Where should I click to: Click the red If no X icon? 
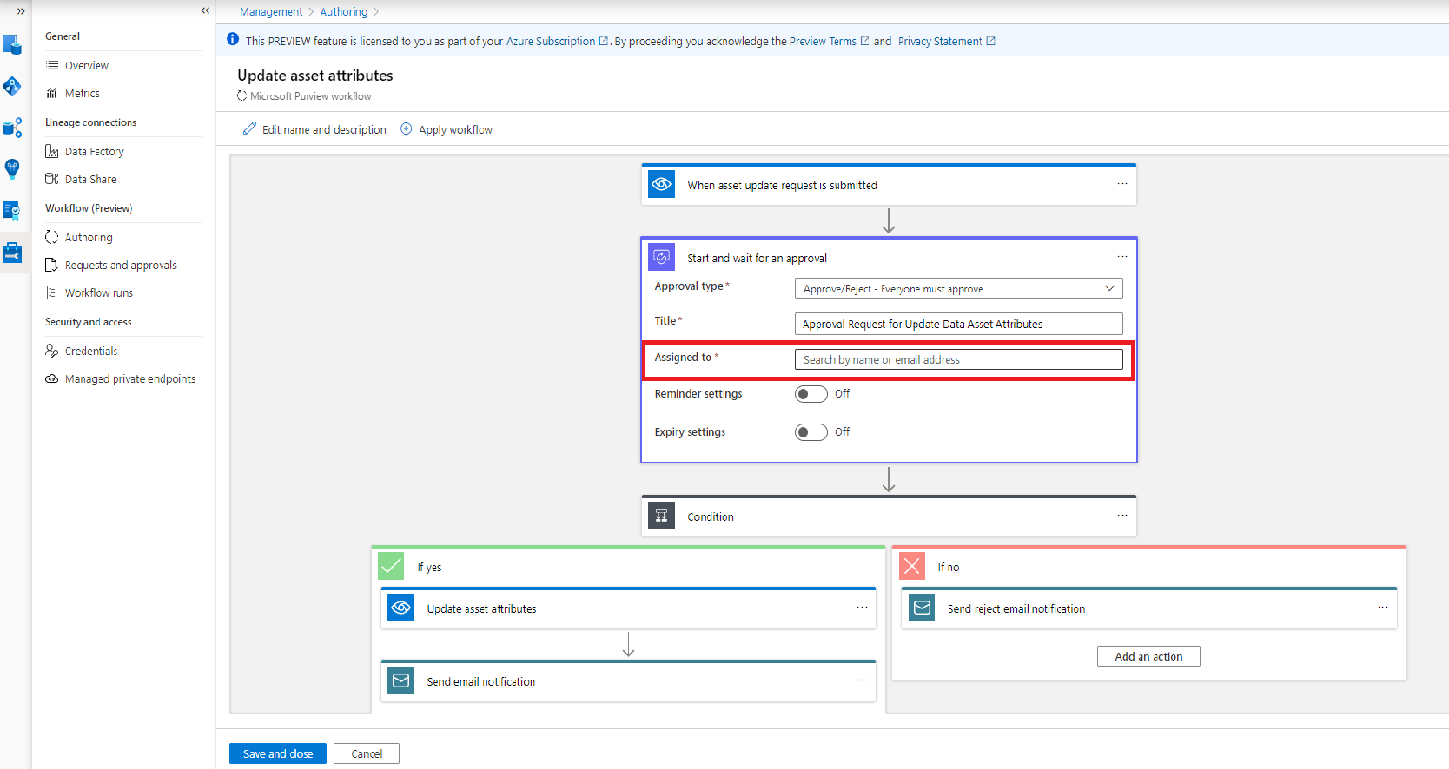coord(912,566)
